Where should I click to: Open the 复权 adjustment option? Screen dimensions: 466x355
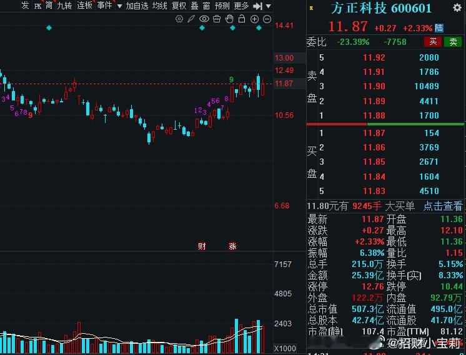coord(179,6)
